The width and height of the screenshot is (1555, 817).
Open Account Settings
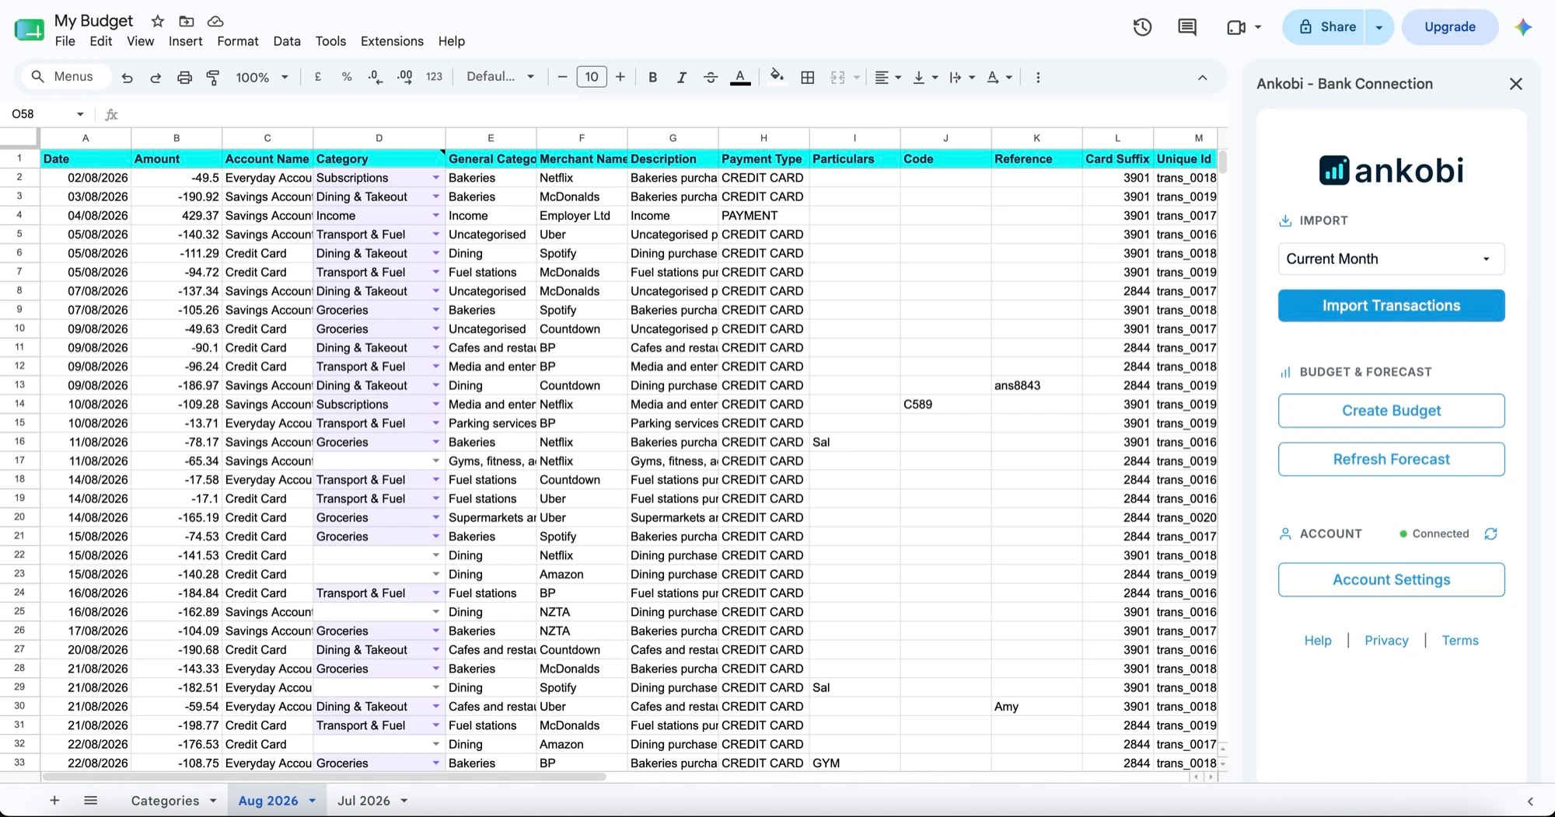point(1391,579)
